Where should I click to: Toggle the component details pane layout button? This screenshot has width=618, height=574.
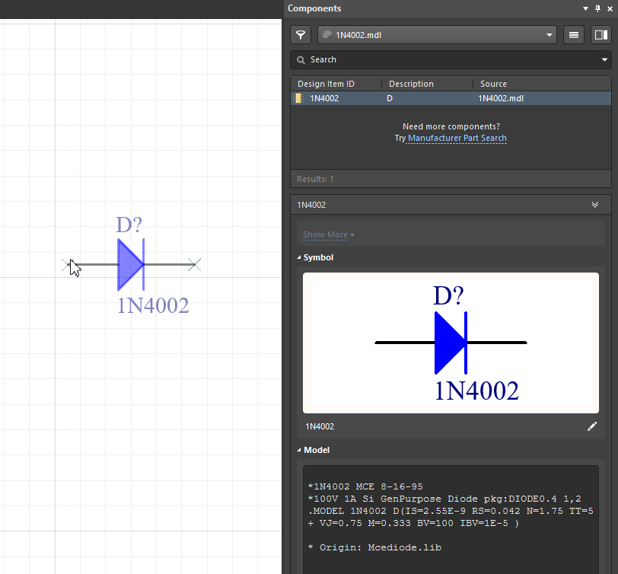pyautogui.click(x=601, y=35)
